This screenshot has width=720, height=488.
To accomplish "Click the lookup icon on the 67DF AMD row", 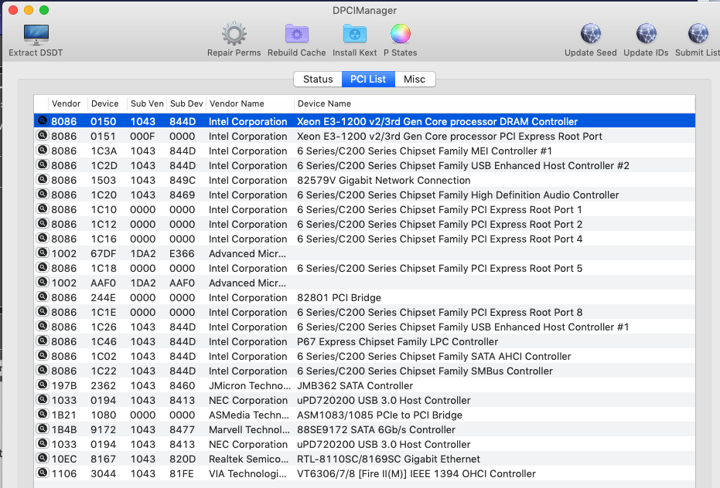I will (x=43, y=253).
